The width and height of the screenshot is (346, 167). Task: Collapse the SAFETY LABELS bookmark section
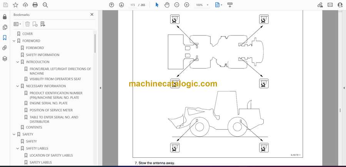coord(17,148)
